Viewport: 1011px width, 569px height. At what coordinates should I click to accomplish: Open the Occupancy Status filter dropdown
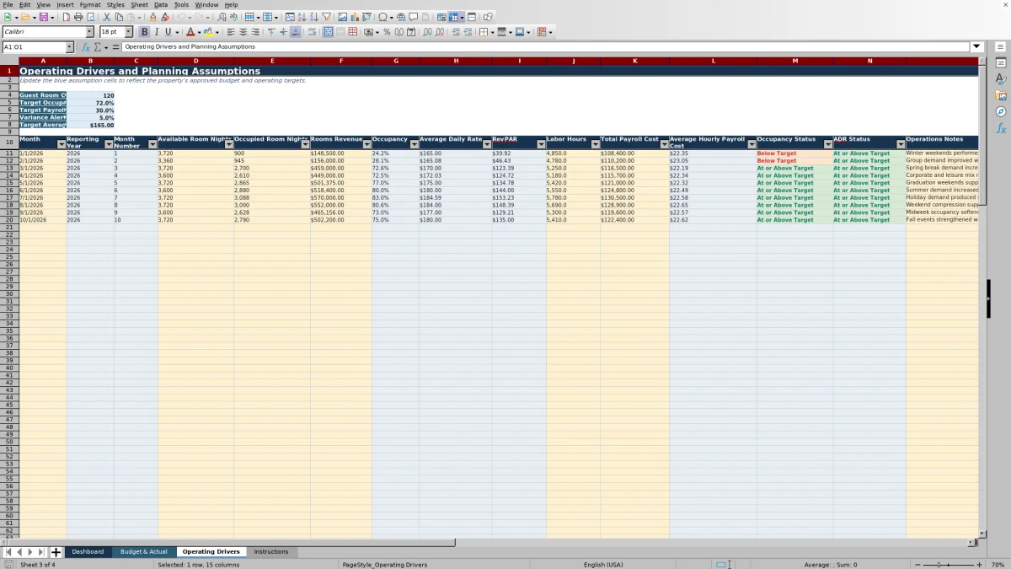coord(827,145)
